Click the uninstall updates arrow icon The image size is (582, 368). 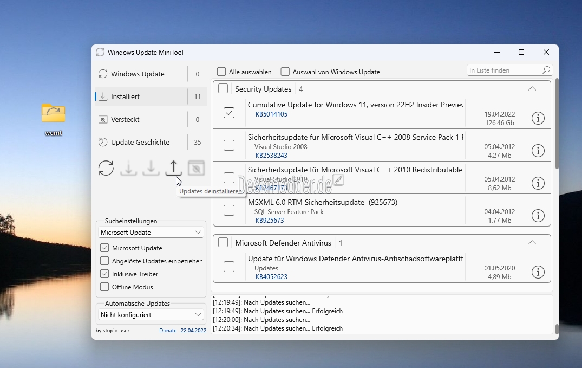[x=173, y=168]
